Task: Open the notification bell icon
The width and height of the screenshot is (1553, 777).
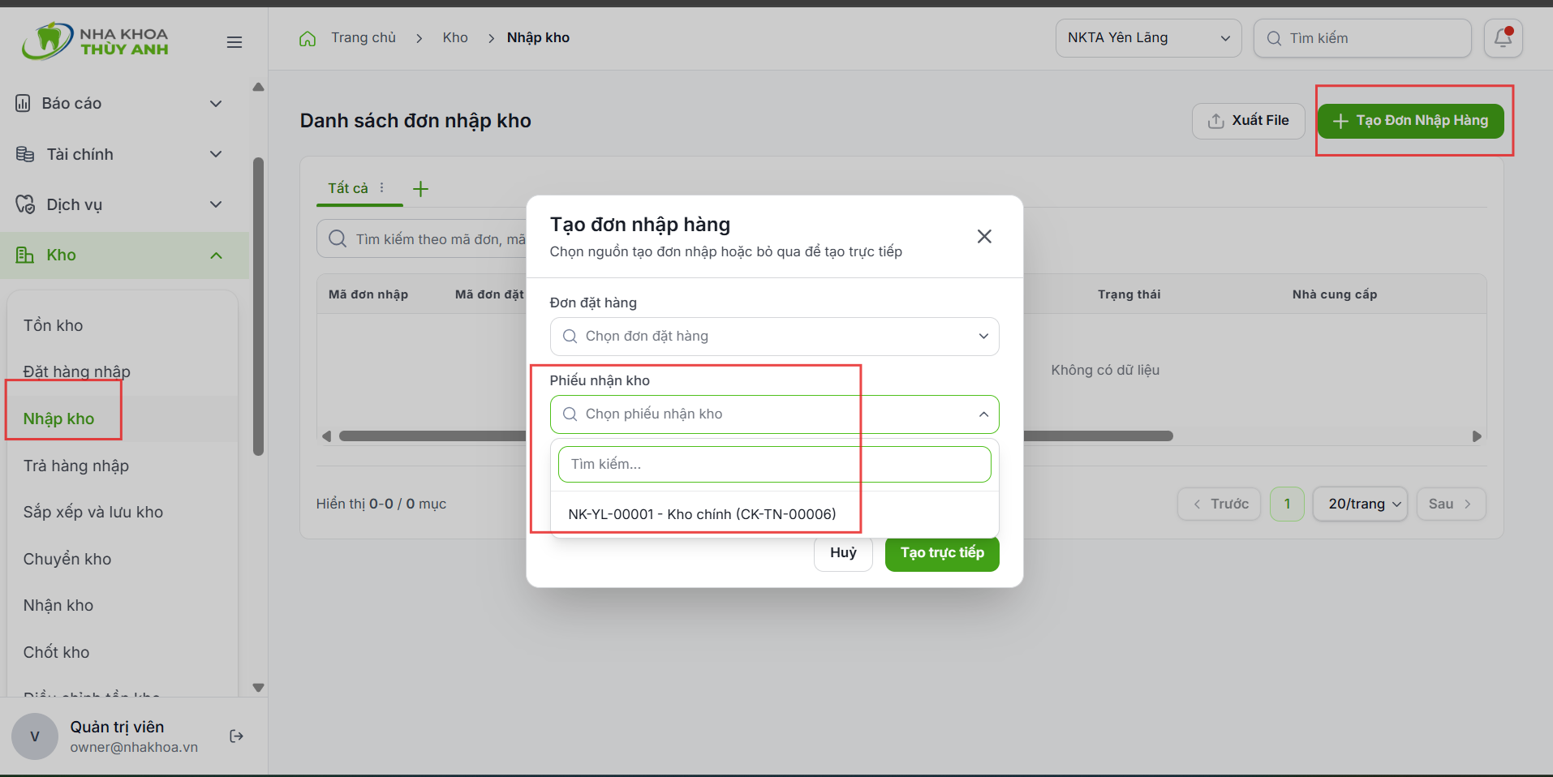Action: click(1503, 38)
